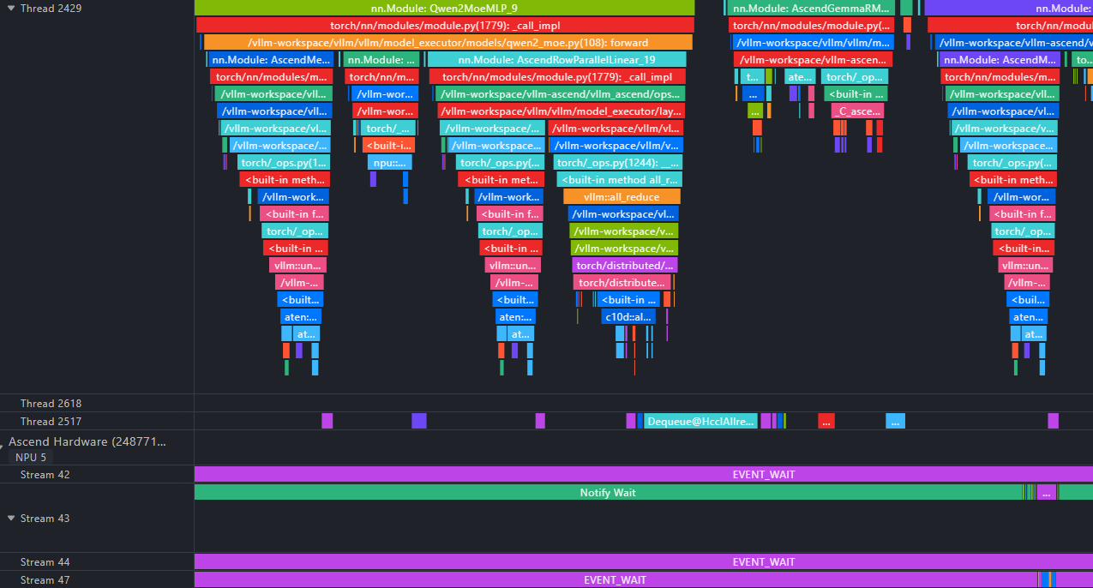This screenshot has height=588, width=1093.
Task: Select the npu:... light blue slice
Action: click(390, 162)
